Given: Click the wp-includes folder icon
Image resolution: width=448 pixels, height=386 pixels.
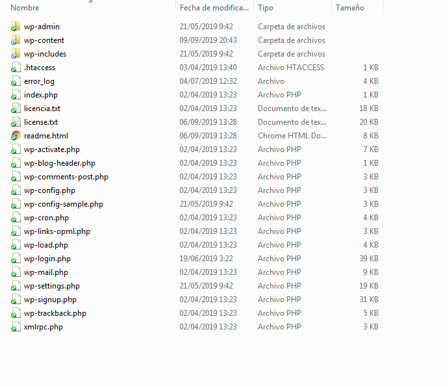Looking at the screenshot, I should (16, 54).
